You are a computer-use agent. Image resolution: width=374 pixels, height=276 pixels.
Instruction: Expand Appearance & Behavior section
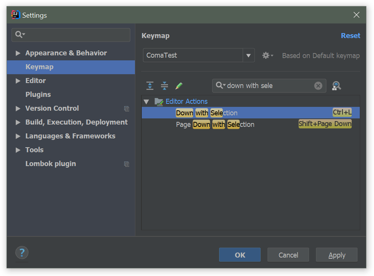click(18, 53)
